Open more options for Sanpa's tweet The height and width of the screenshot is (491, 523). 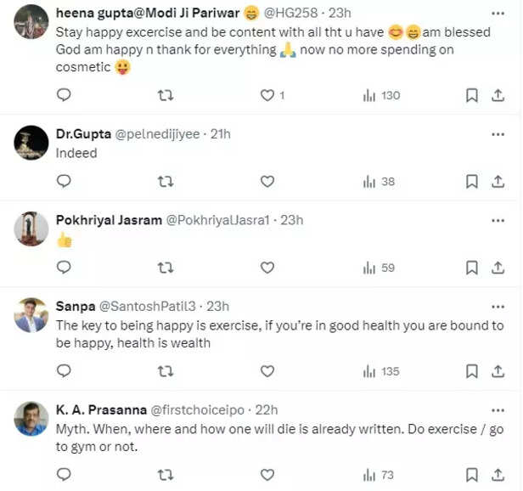(x=498, y=307)
